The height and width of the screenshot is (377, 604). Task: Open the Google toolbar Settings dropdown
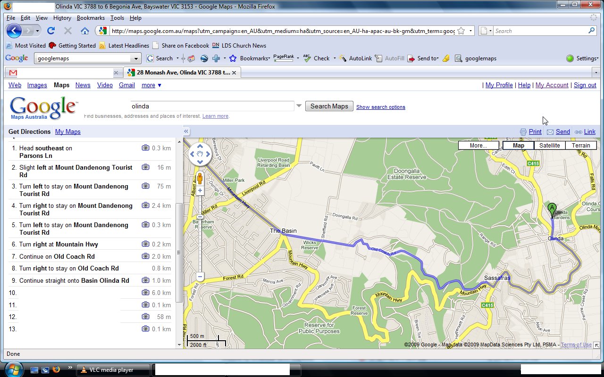click(x=583, y=58)
